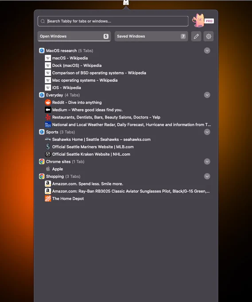
Task: Open the Yelp 'Restaurants, Dentists, Bars' tab
Action: coord(106,117)
